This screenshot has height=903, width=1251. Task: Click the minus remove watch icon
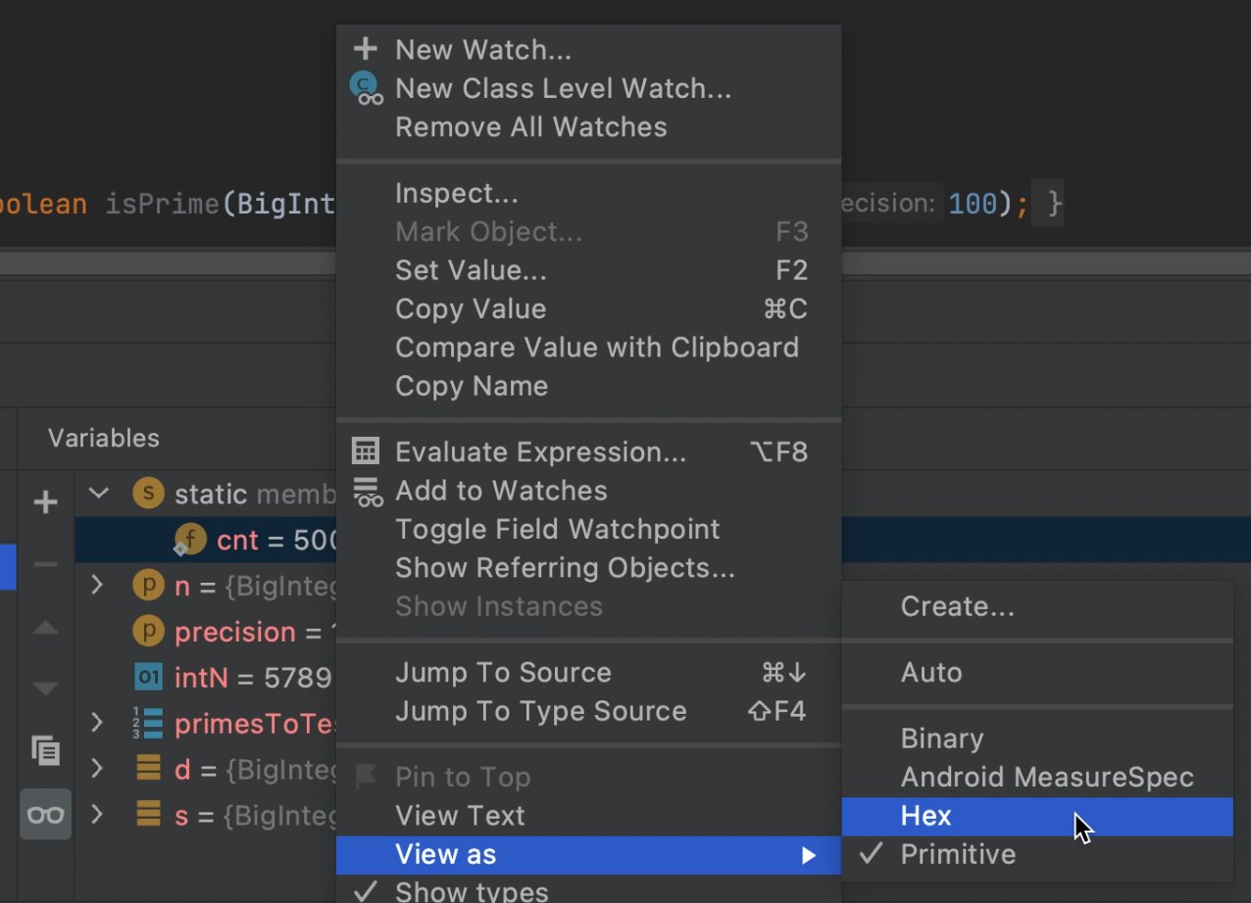click(45, 565)
